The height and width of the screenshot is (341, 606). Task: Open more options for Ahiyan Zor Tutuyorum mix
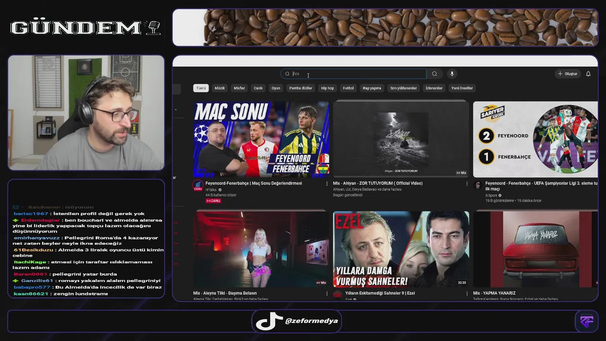tap(467, 184)
